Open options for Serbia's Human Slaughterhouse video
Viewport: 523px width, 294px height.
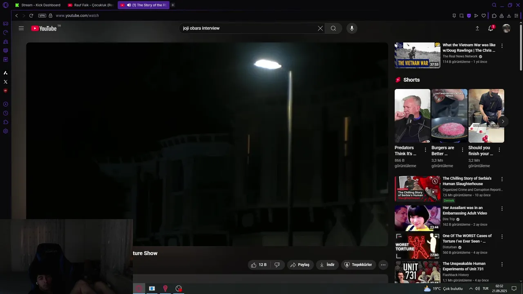click(502, 179)
